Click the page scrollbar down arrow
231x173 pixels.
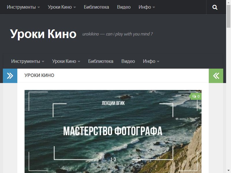[228, 171]
